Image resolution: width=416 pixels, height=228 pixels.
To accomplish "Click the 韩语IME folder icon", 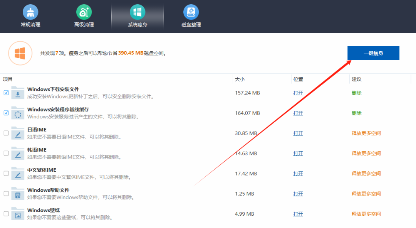I will 18,153.
